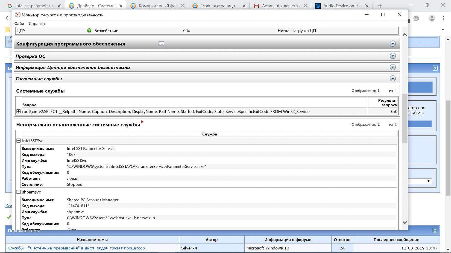The height and width of the screenshot is (253, 451).
Task: Click author 'Silver74' in the forum table
Action: (x=189, y=248)
